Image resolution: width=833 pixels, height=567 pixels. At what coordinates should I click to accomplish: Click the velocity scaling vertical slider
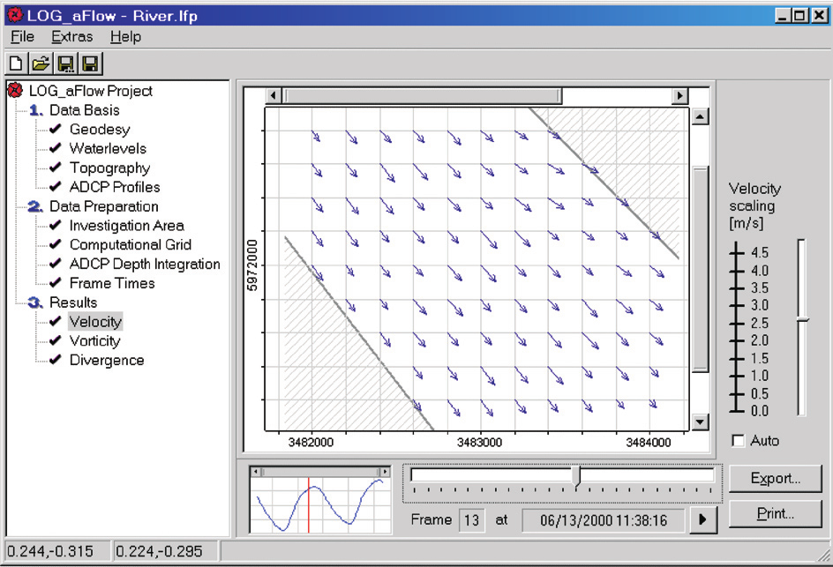click(801, 320)
